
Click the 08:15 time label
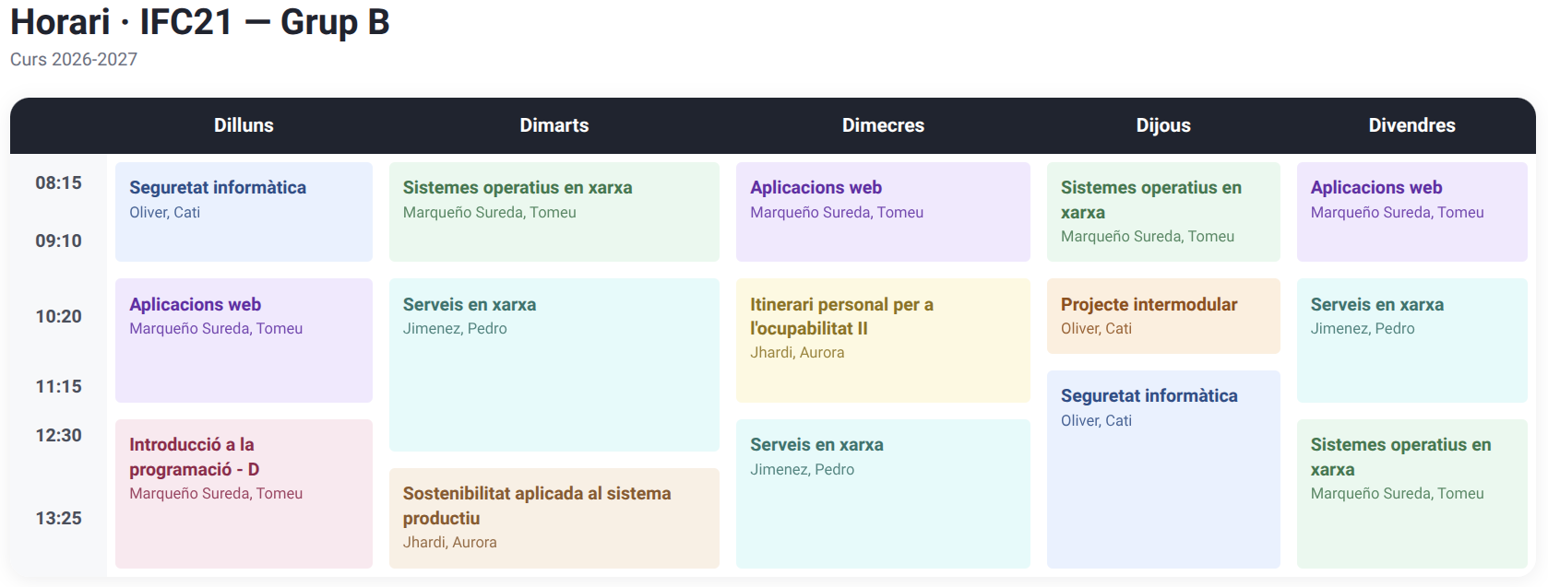tap(58, 182)
